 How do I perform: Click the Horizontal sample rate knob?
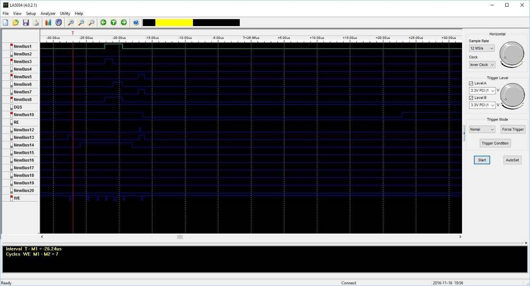pos(511,54)
